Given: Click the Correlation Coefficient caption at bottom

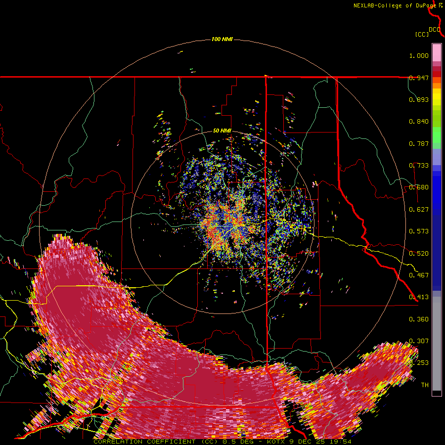Looking at the screenshot, I should coord(222,442).
